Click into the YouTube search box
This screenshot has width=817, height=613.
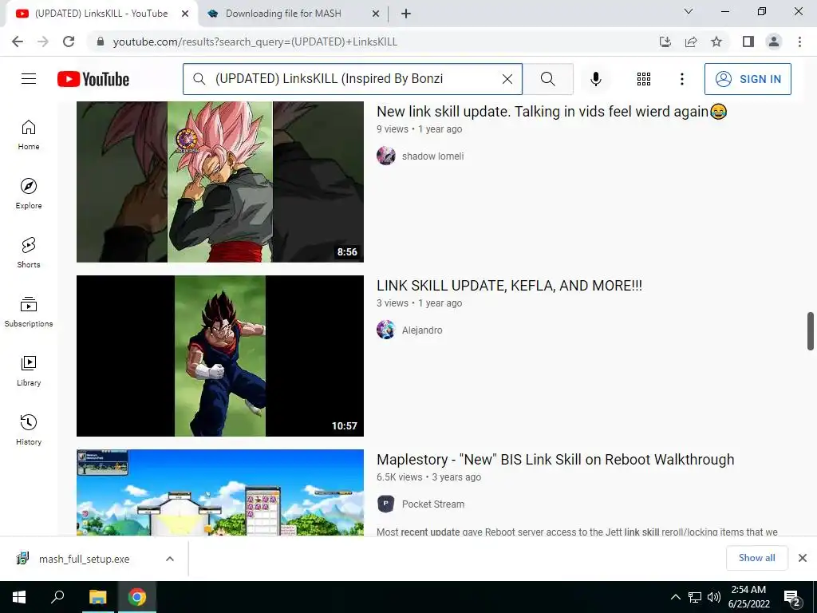[x=353, y=79]
